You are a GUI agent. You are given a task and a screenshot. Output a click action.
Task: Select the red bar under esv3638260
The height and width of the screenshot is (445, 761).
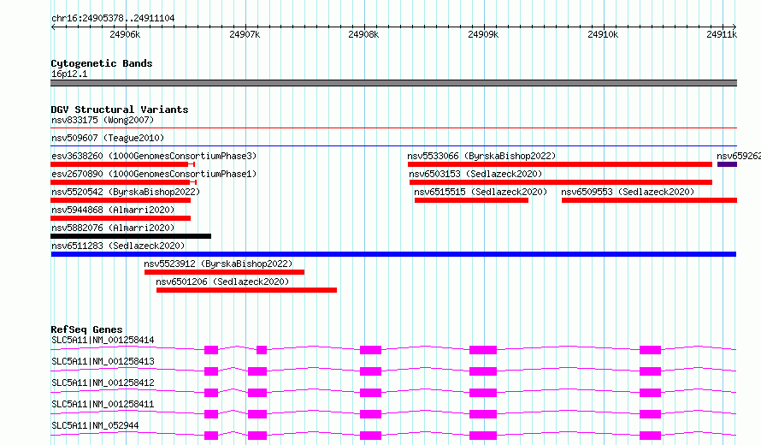(122, 164)
